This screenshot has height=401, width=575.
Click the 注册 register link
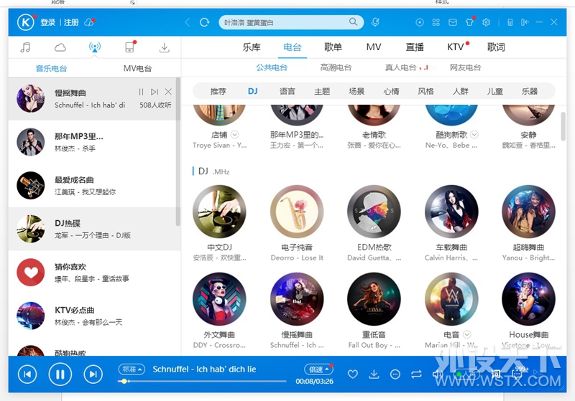click(71, 22)
